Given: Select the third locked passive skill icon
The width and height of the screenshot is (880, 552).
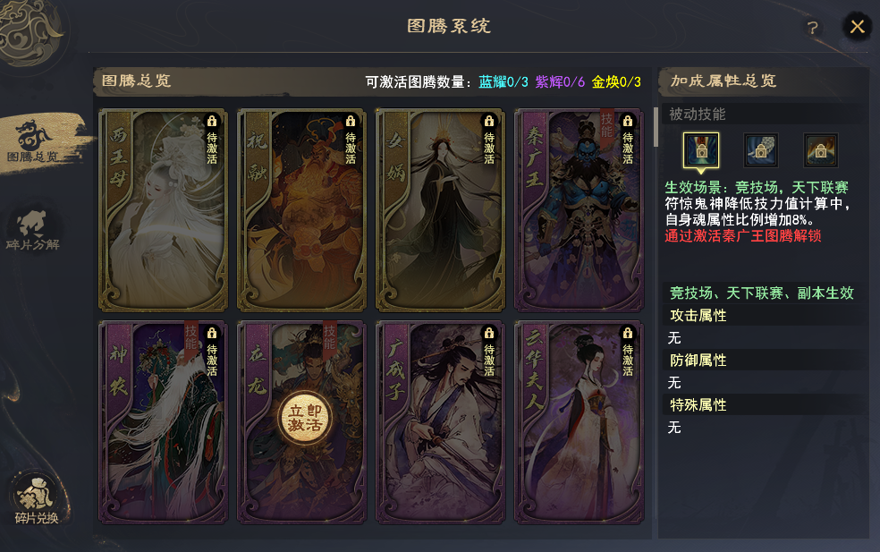Looking at the screenshot, I should 820,150.
